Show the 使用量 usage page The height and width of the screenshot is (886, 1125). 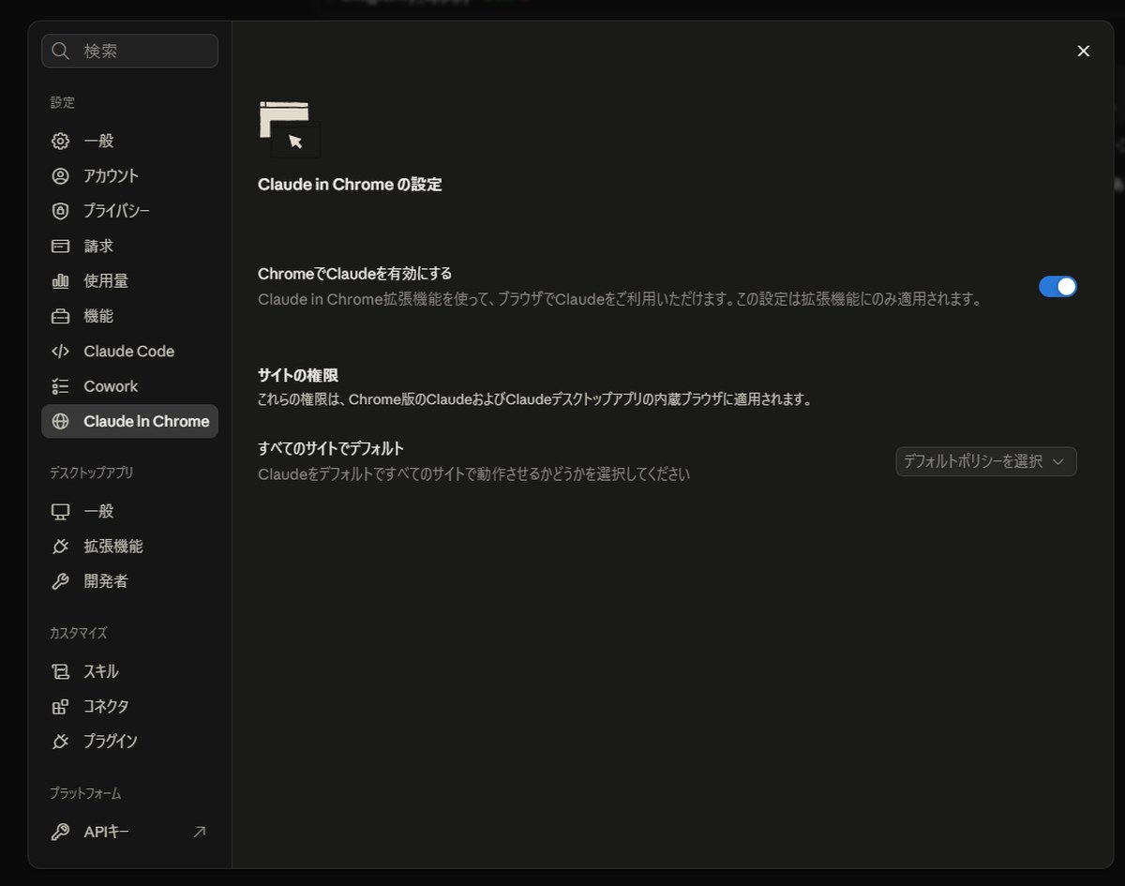(129, 280)
